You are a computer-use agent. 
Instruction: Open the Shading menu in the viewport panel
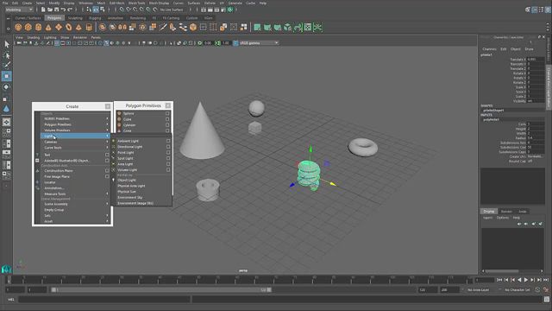[x=34, y=37]
